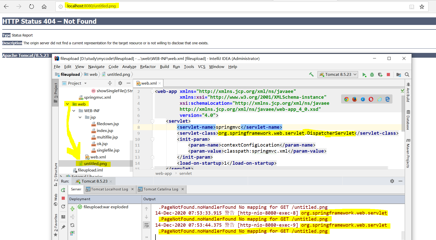Click the browser forward arrow
436x240 pixels.
(19, 7)
